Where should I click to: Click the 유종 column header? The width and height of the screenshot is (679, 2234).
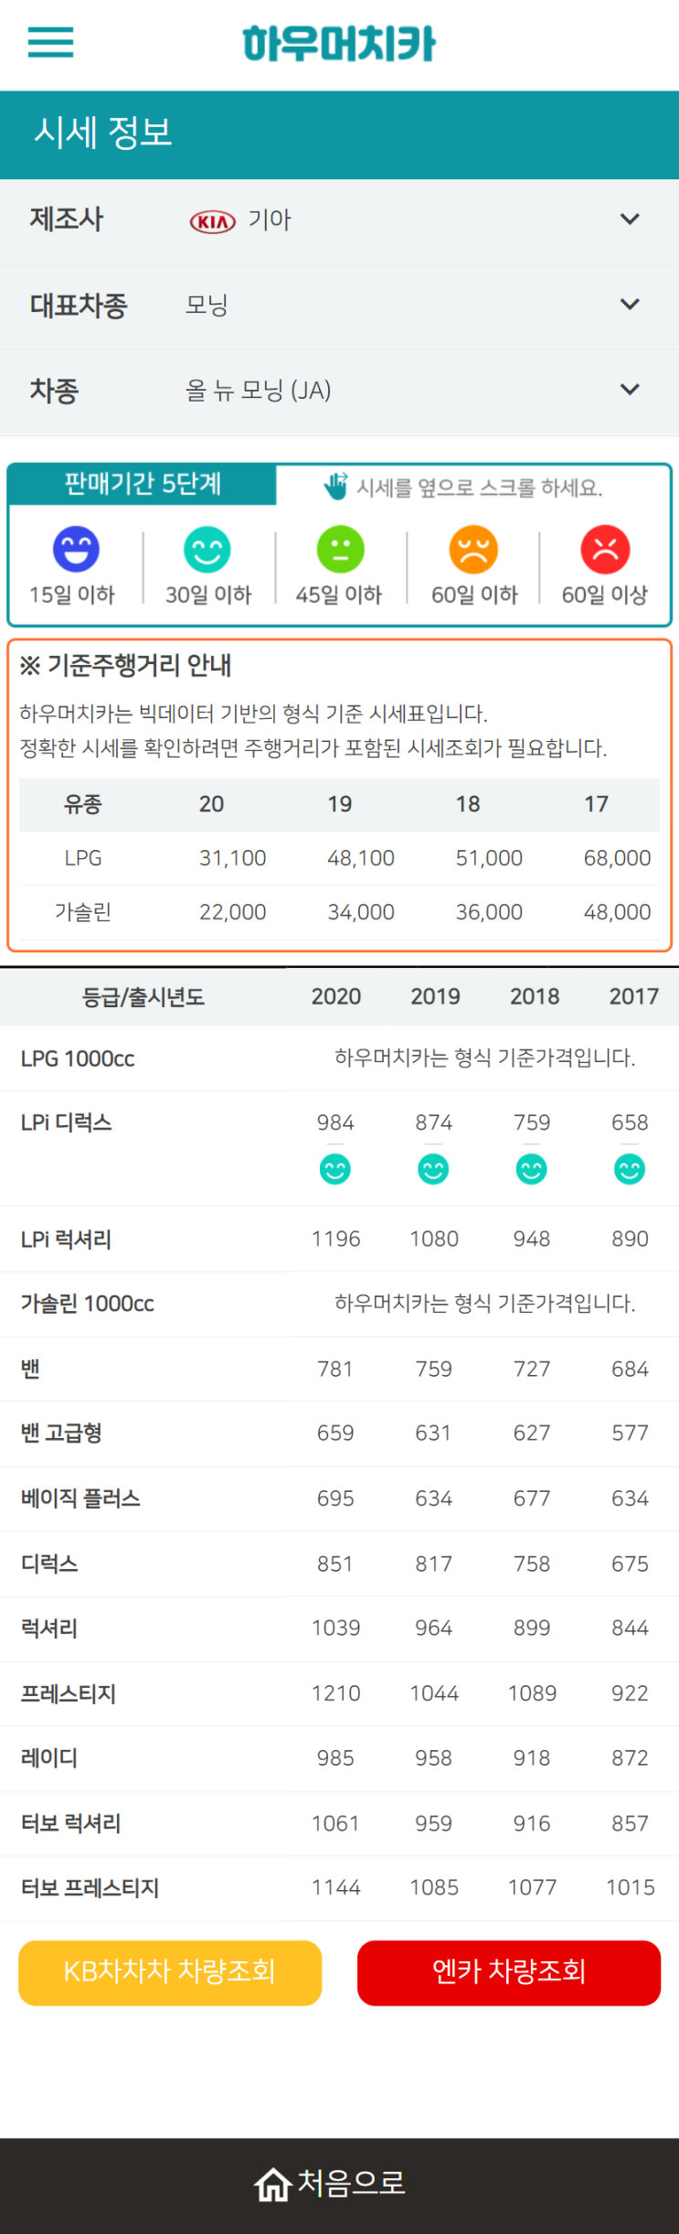click(x=82, y=804)
